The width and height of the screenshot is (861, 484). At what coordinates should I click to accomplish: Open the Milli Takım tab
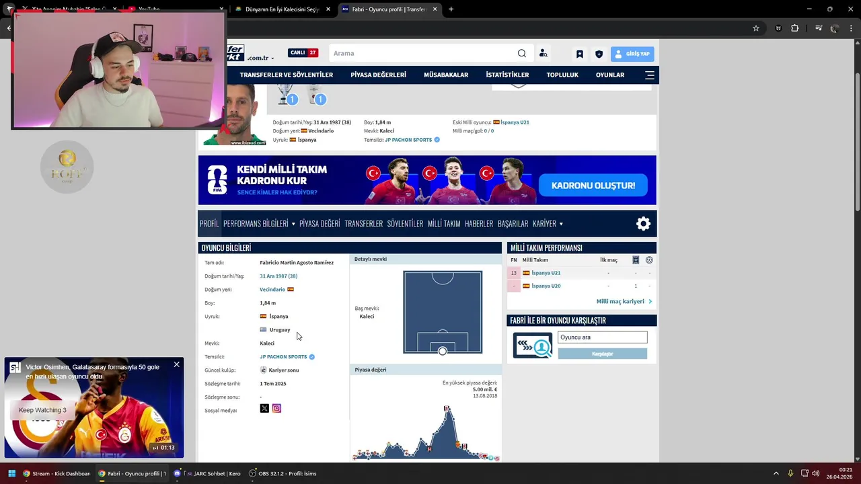444,224
